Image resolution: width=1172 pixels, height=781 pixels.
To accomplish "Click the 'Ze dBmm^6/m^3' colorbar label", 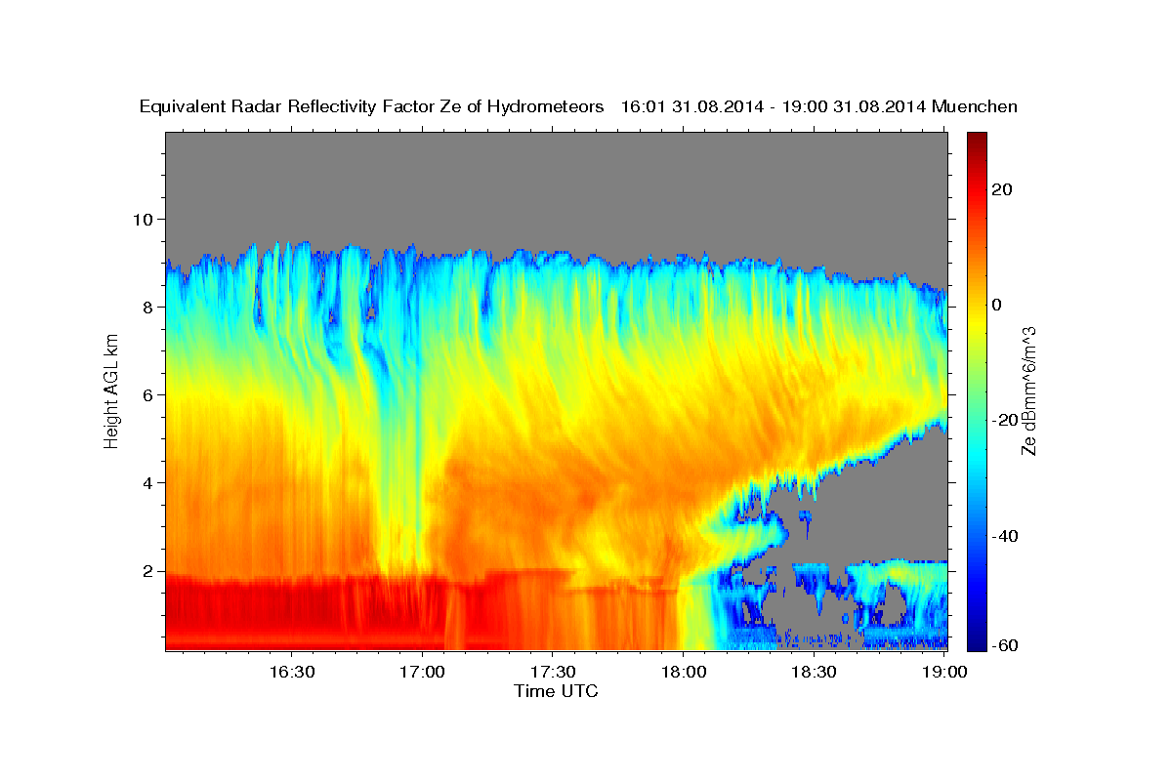I will pyautogui.click(x=1028, y=390).
